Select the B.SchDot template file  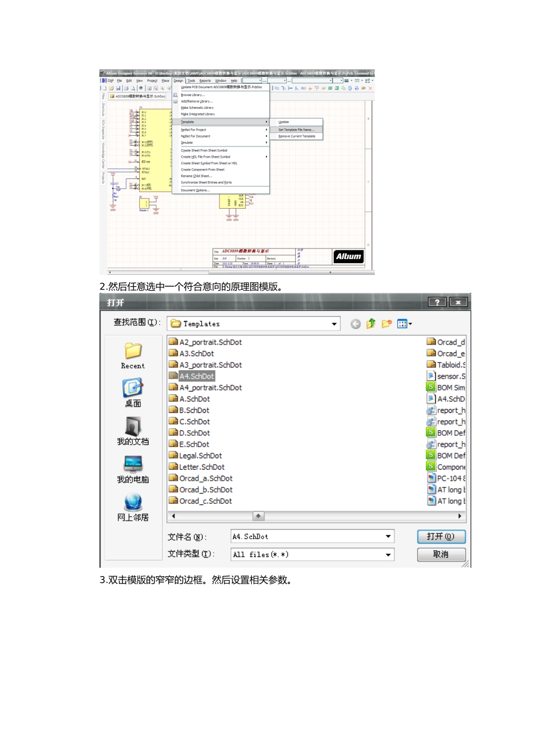189,410
